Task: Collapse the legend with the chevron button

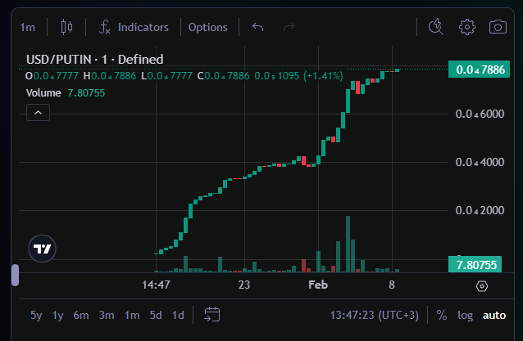Action: [x=38, y=113]
